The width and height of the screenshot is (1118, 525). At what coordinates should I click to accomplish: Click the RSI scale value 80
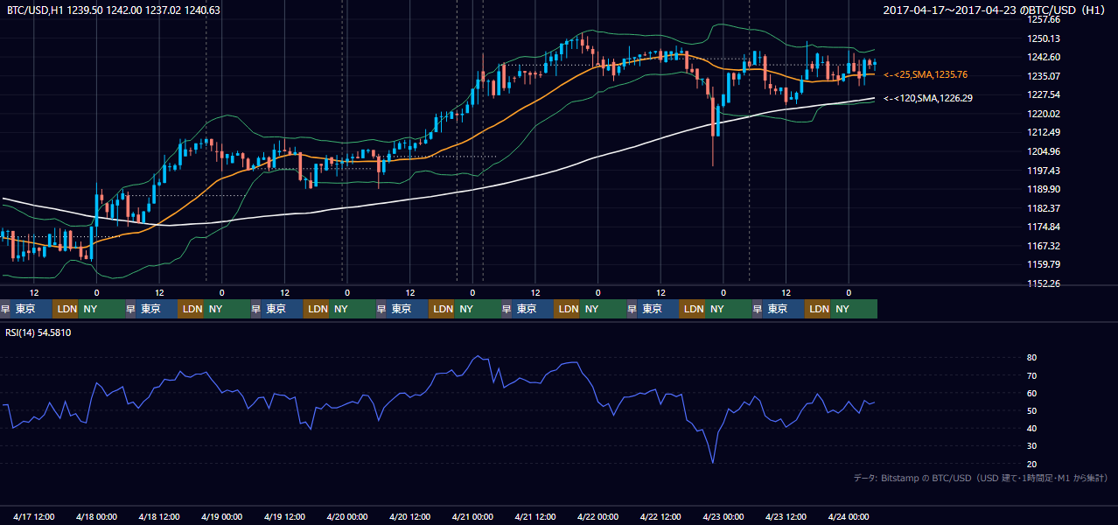click(1032, 358)
